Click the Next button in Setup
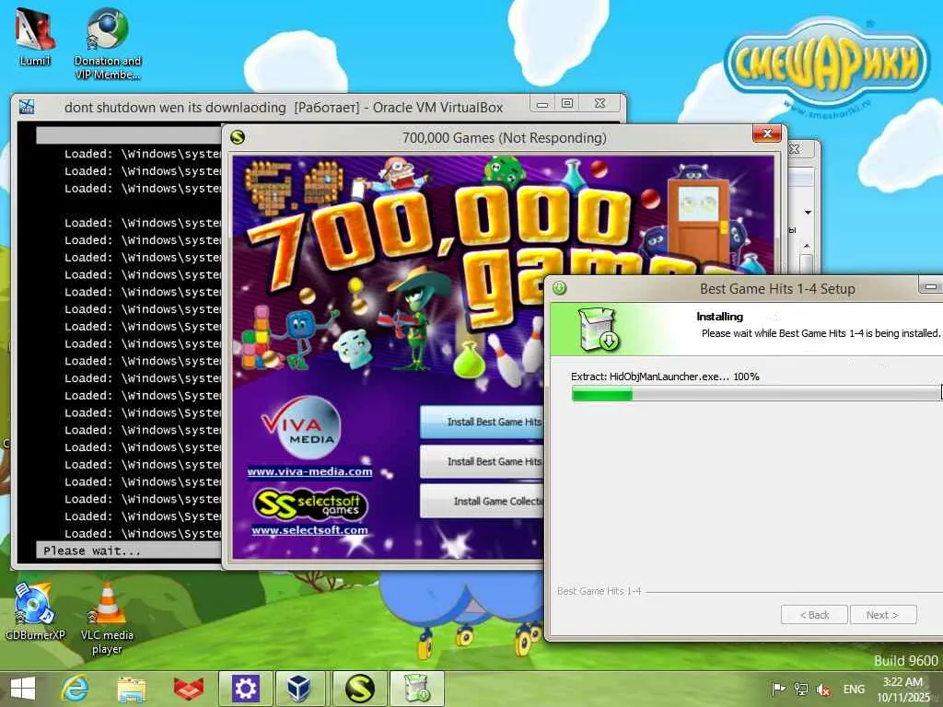Viewport: 943px width, 707px height. tap(883, 615)
